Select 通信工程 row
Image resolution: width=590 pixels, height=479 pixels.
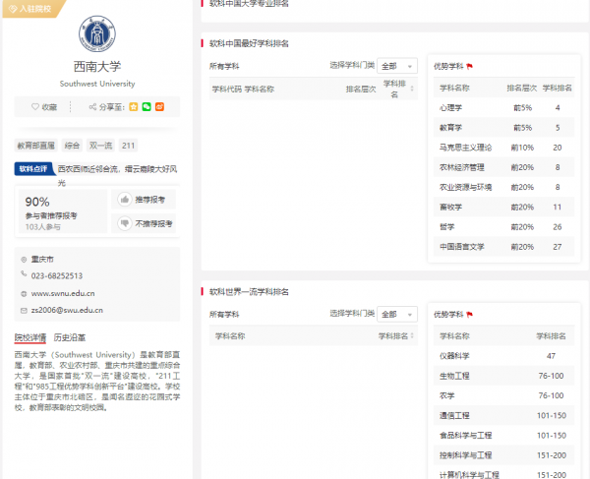(x=503, y=415)
